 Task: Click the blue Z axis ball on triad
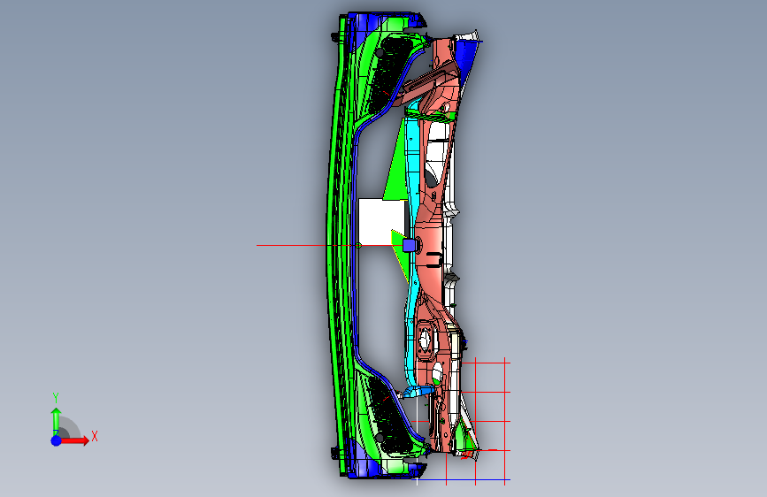(x=57, y=440)
